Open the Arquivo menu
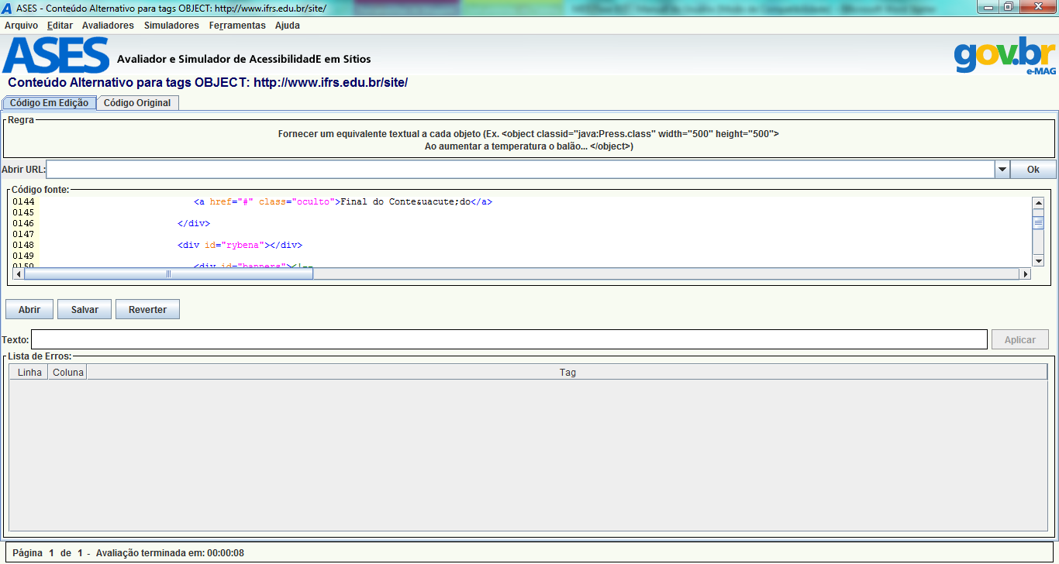 [x=21, y=26]
